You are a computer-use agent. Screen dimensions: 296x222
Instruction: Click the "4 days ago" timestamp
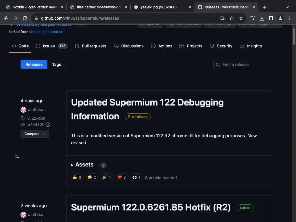click(32, 101)
